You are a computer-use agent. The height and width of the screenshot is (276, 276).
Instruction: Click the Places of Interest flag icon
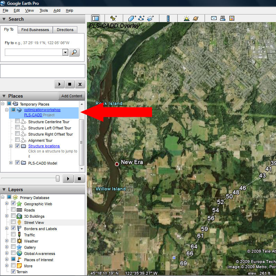click(x=19, y=259)
